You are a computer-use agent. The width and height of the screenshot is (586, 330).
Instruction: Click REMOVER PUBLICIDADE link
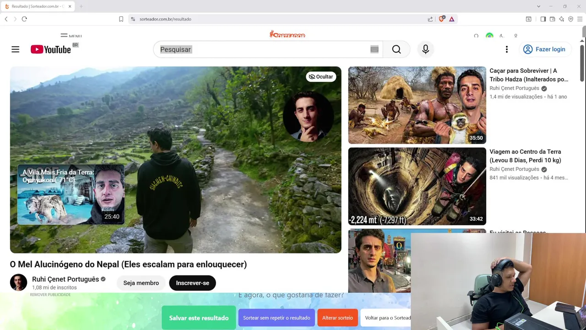click(50, 295)
